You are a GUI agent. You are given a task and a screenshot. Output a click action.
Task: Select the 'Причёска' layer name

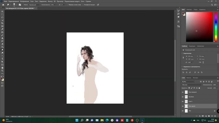pos(191,97)
